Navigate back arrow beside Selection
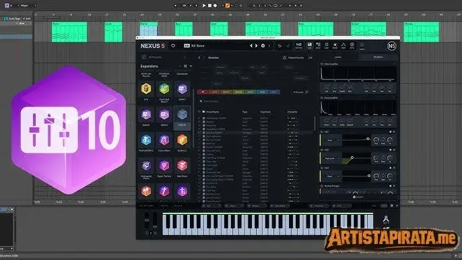 [x=199, y=57]
